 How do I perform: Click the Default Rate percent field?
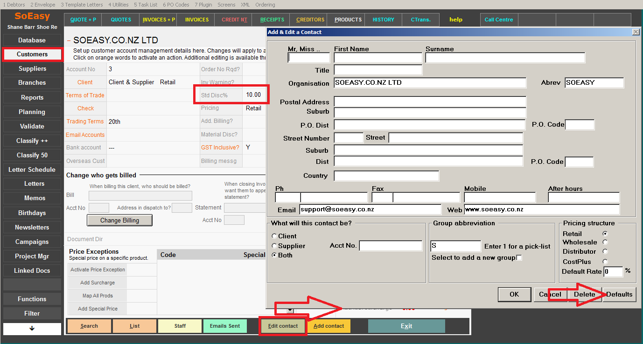click(613, 271)
